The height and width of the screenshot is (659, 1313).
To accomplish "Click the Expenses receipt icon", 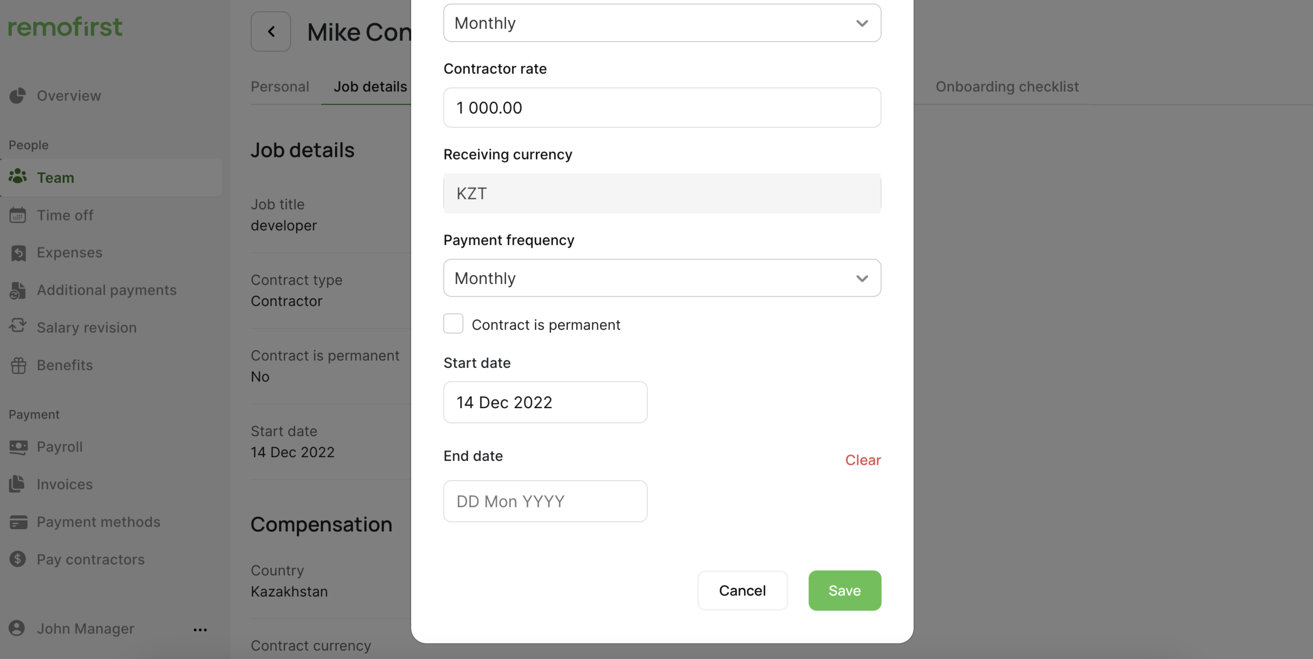I will (x=18, y=253).
